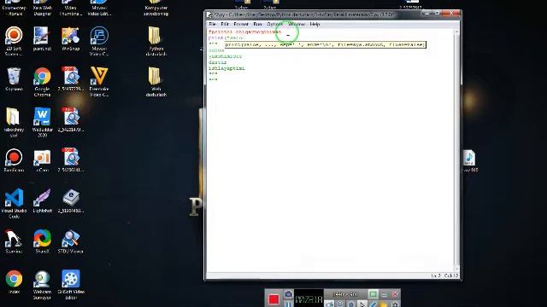The width and height of the screenshot is (547, 307).
Task: Select ZD Soft Screen Recorder desktop icon
Action: pos(14,41)
